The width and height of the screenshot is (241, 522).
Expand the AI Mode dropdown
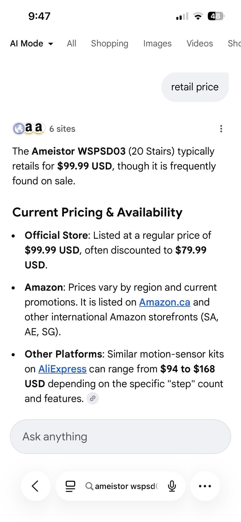coord(32,44)
